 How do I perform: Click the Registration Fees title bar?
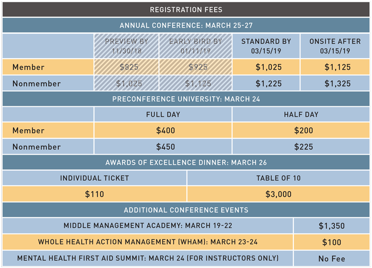(x=186, y=10)
